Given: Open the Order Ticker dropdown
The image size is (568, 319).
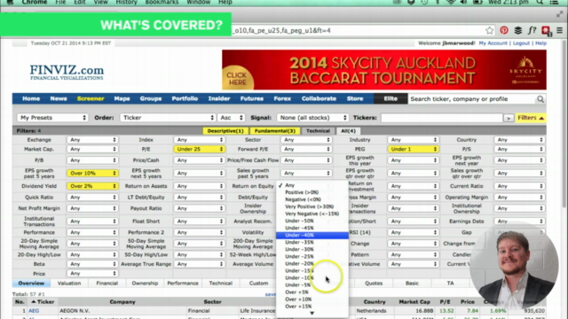Looking at the screenshot, I should 168,118.
